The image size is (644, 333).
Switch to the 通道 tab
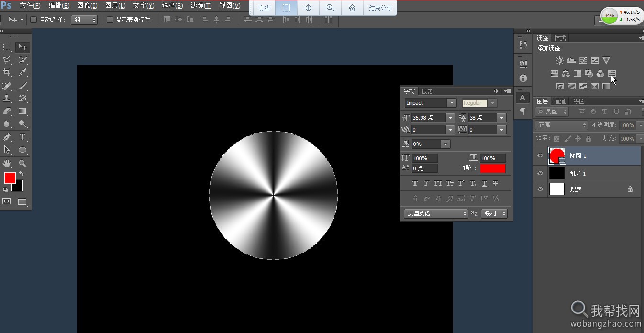tap(560, 101)
